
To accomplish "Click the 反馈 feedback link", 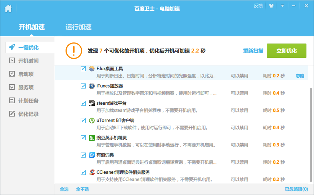I will coord(258,6).
